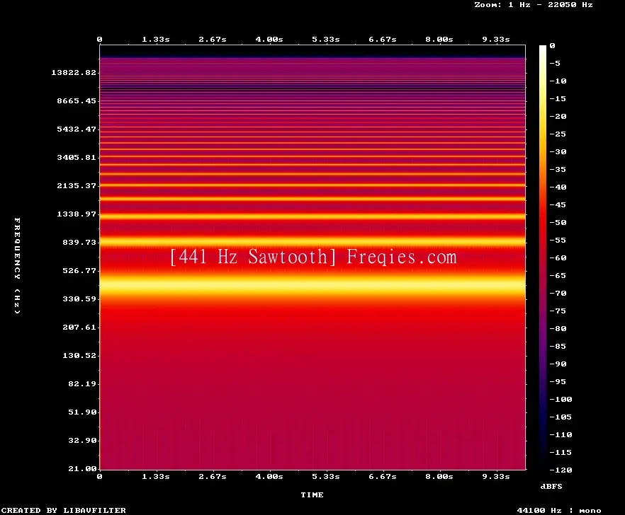Click the bottom 9.33s time label
625x515 pixels.
pyautogui.click(x=496, y=476)
